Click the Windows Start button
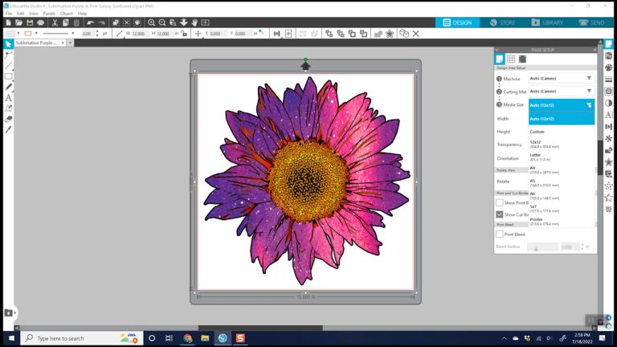Viewport: 617px width, 347px height. 11,338
